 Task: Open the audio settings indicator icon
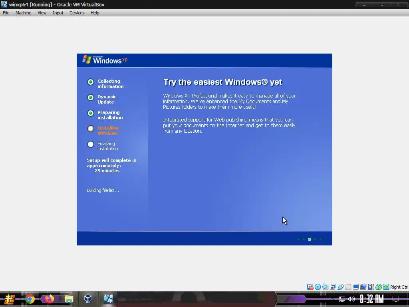click(x=325, y=287)
